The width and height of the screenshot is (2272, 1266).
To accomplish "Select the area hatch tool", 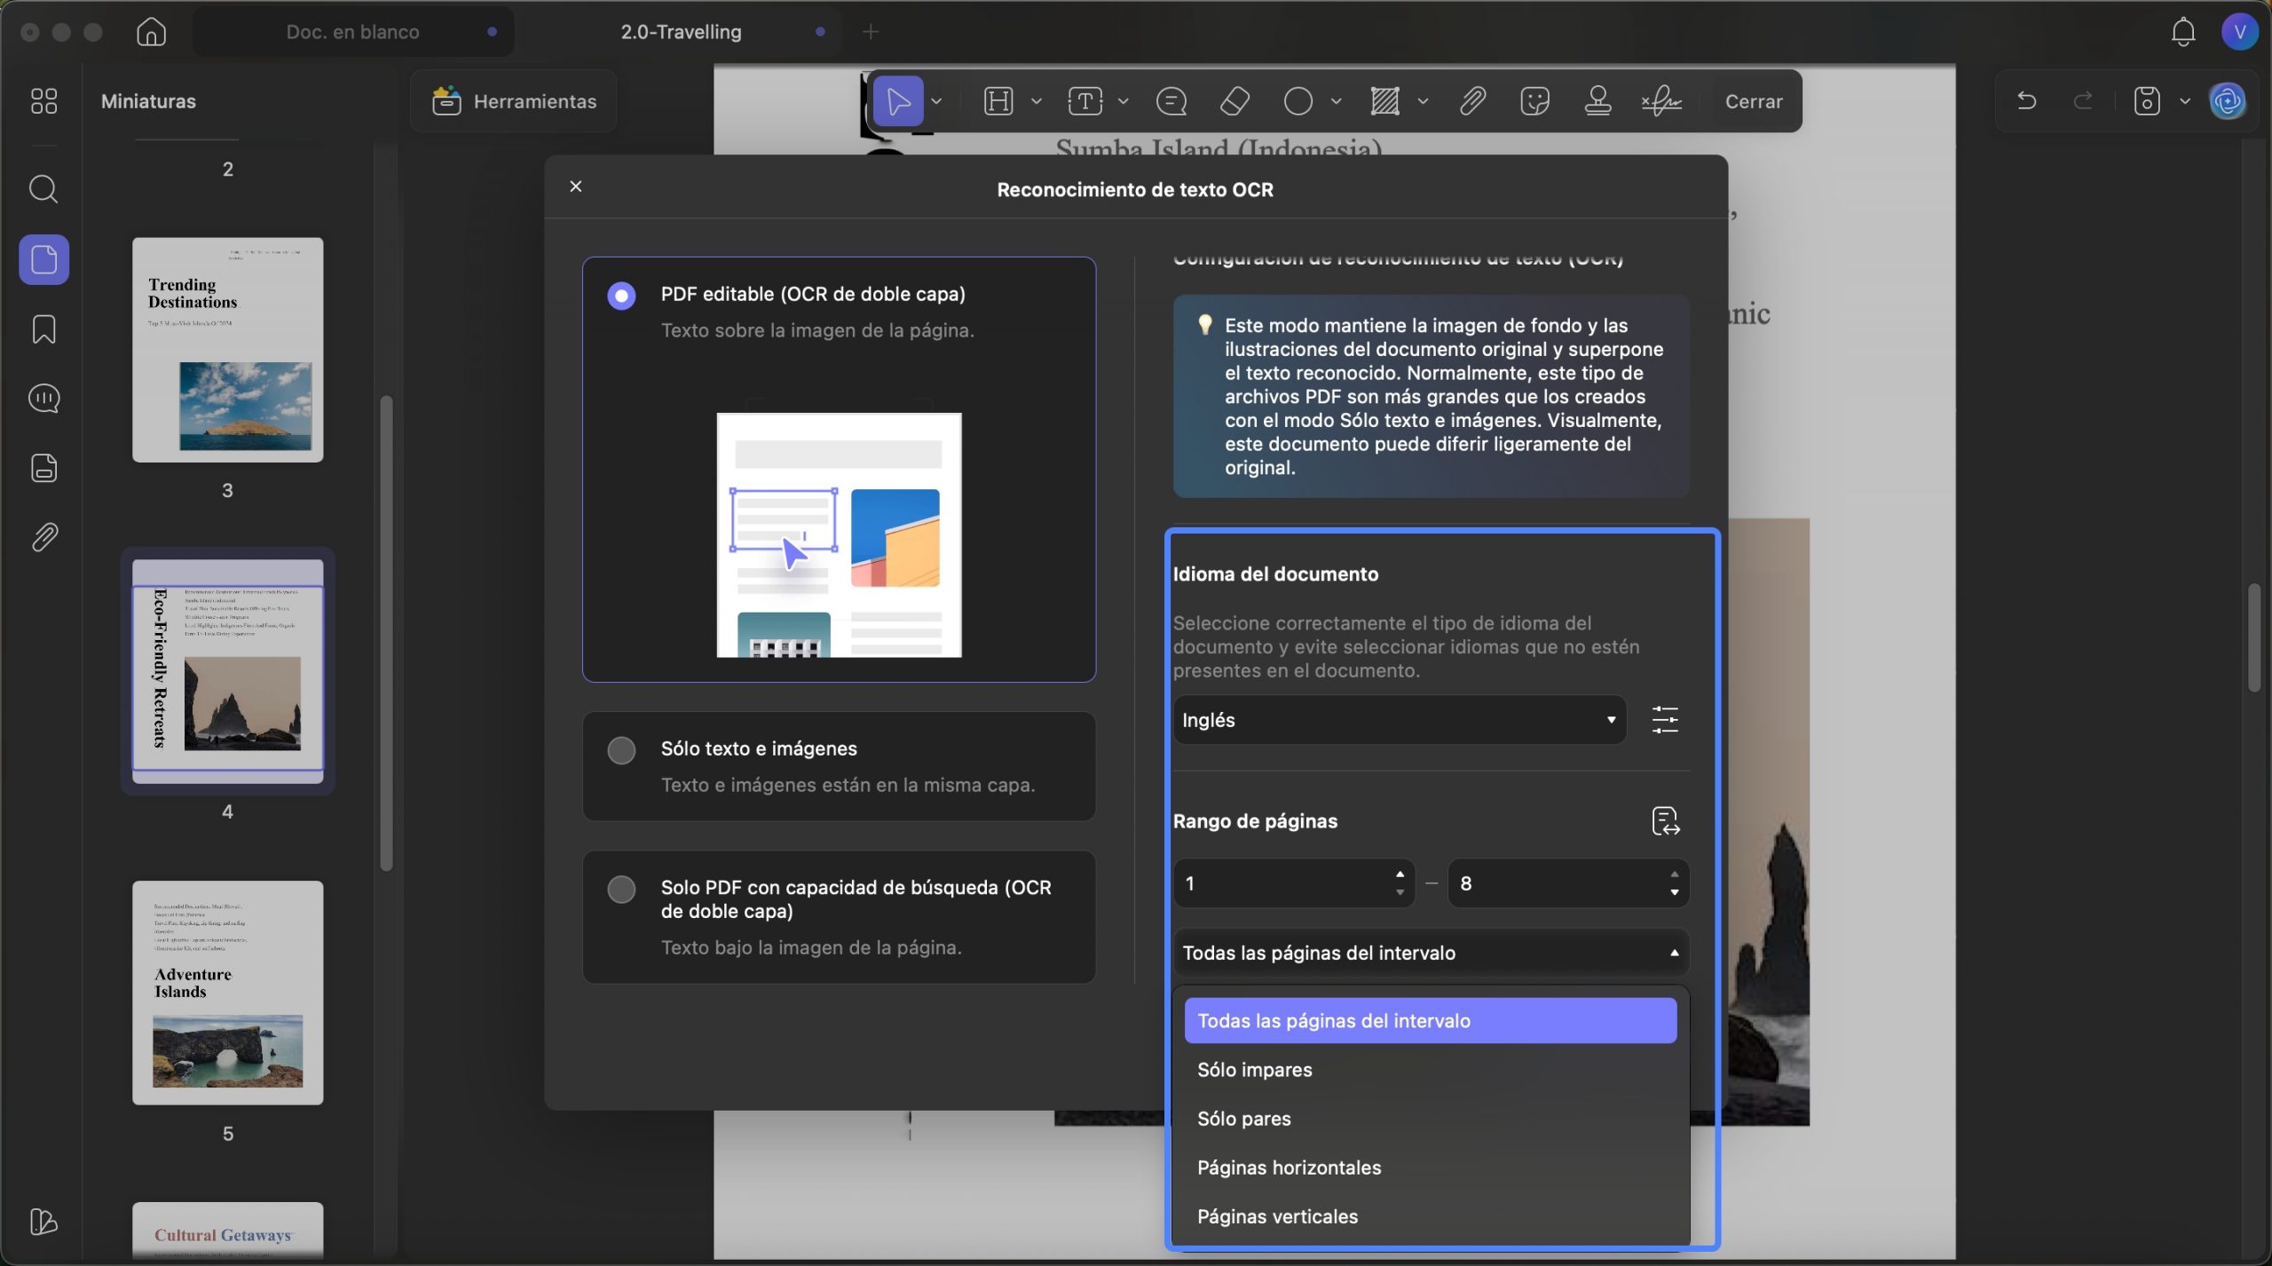I will click(x=1384, y=101).
